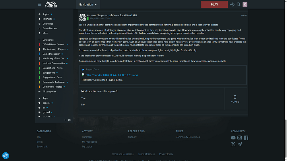Screen dimensions: 287x161
Task: Vote Yes in the poll
Action: (83, 99)
